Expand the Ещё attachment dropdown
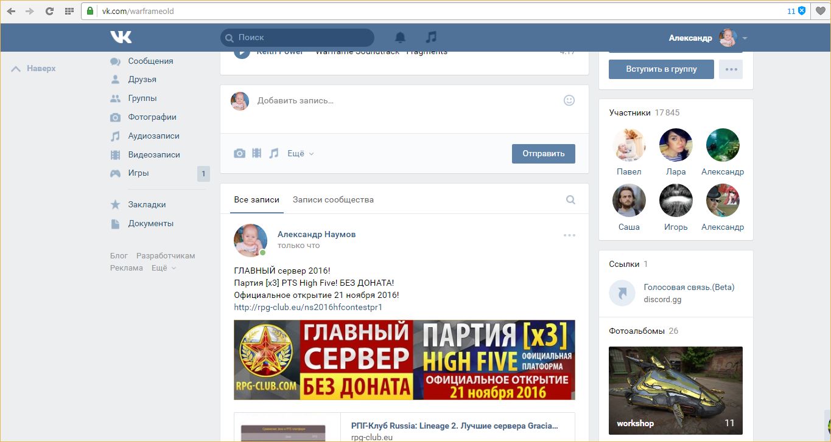This screenshot has width=831, height=442. 300,154
